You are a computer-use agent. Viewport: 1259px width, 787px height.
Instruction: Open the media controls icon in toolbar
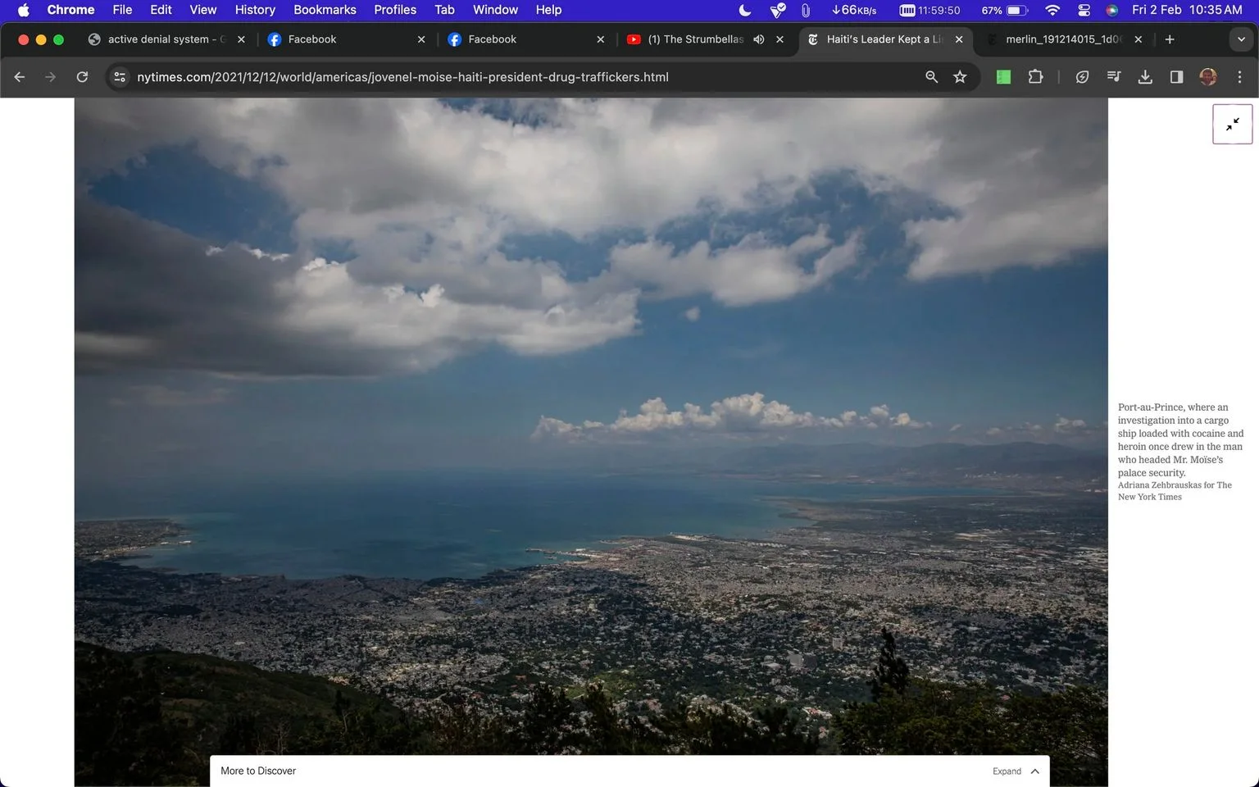pyautogui.click(x=1114, y=77)
